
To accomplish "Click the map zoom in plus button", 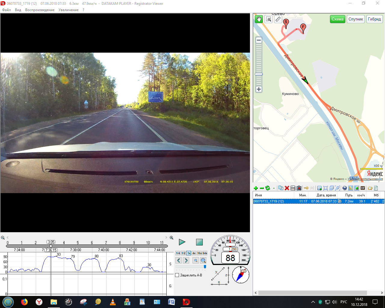I will [x=259, y=89].
